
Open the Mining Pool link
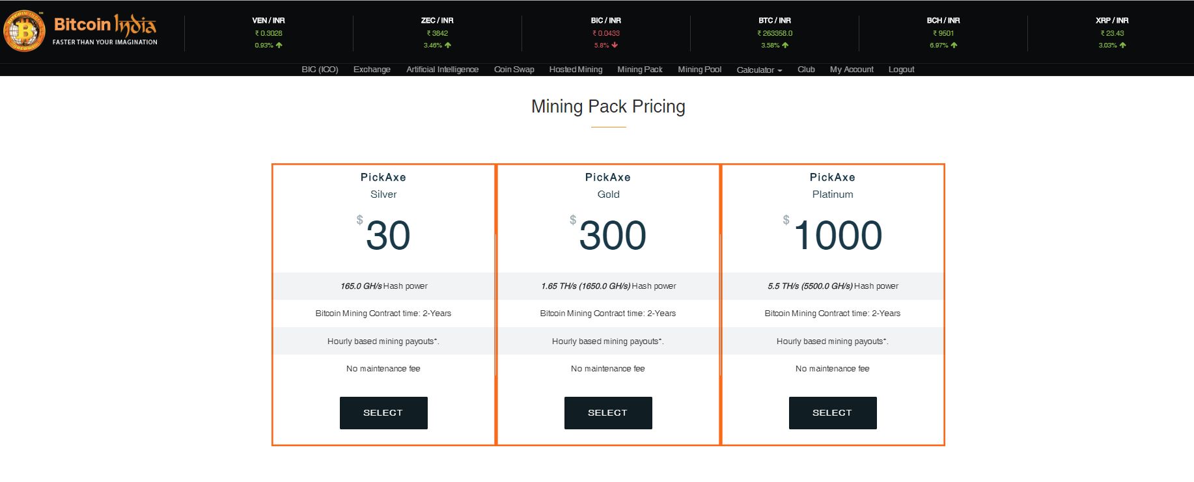pos(699,70)
